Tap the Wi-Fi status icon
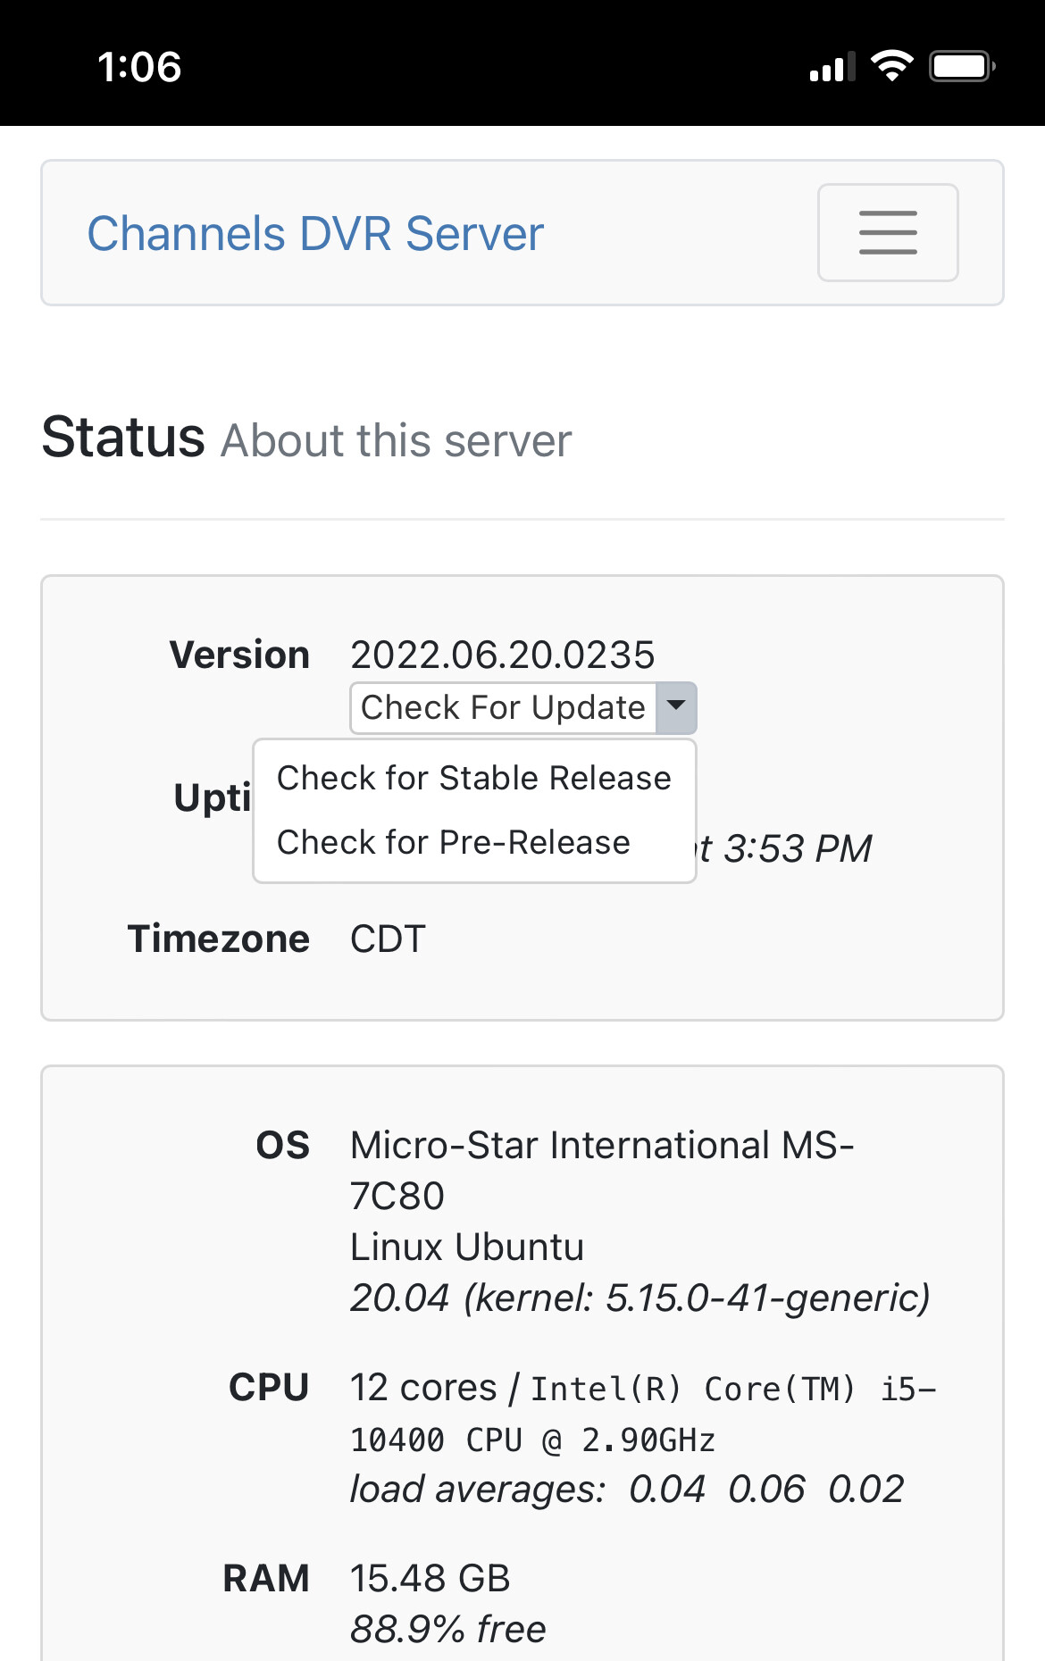Viewport: 1045px width, 1661px height. [891, 66]
